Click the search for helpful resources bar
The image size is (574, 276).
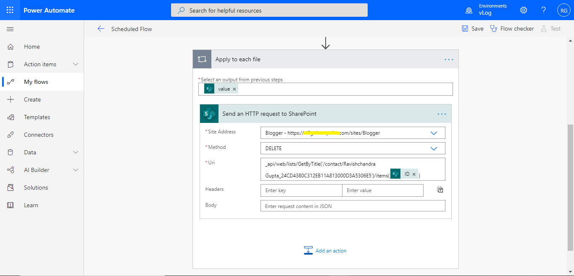click(269, 10)
